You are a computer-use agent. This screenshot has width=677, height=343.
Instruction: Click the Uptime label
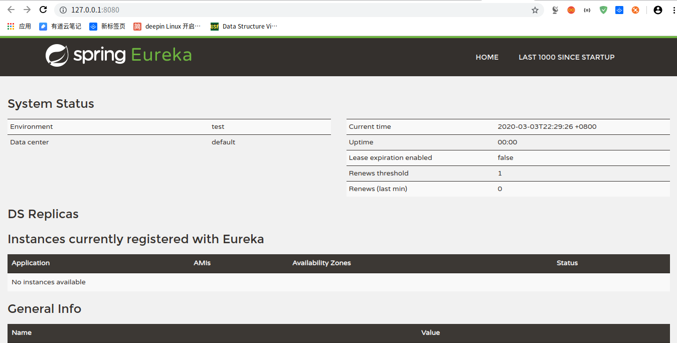(x=361, y=142)
